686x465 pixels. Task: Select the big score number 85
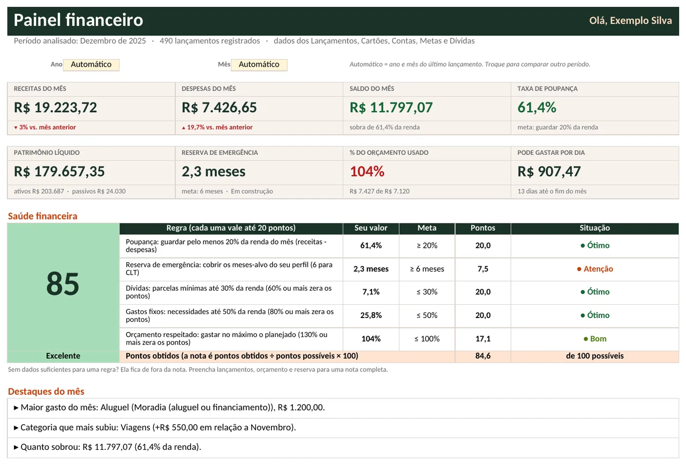[x=63, y=284]
